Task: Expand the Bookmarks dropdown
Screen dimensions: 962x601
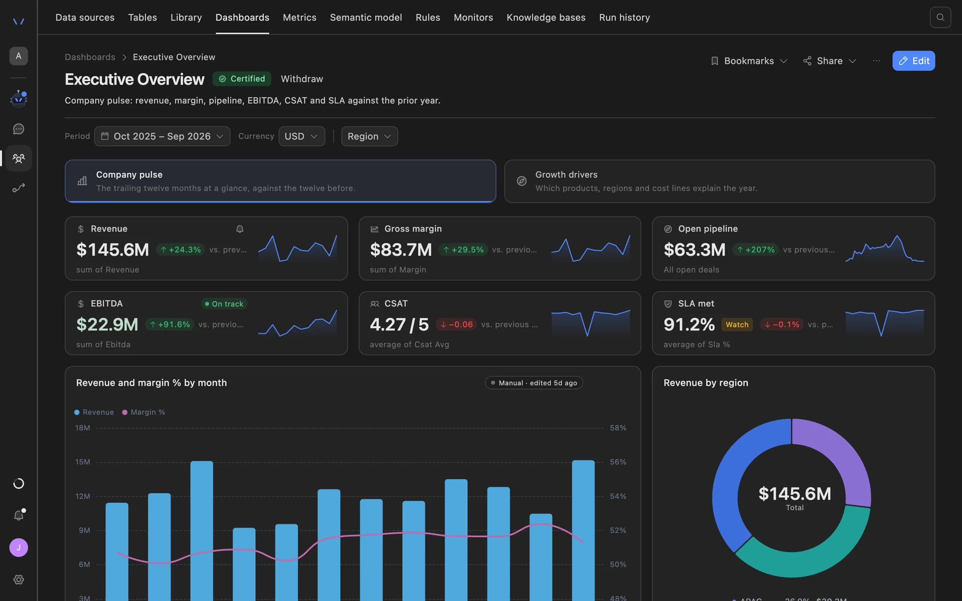Action: click(x=749, y=61)
